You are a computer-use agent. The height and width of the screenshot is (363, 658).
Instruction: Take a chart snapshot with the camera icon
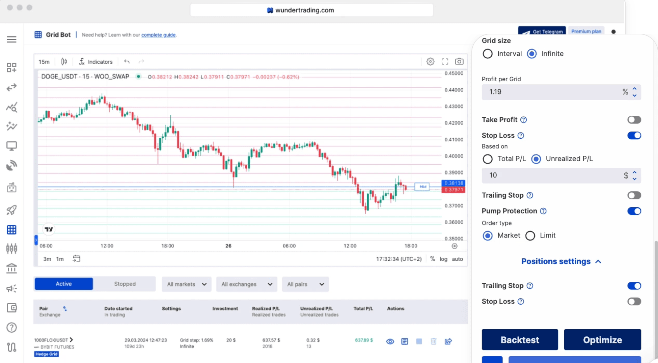(459, 61)
